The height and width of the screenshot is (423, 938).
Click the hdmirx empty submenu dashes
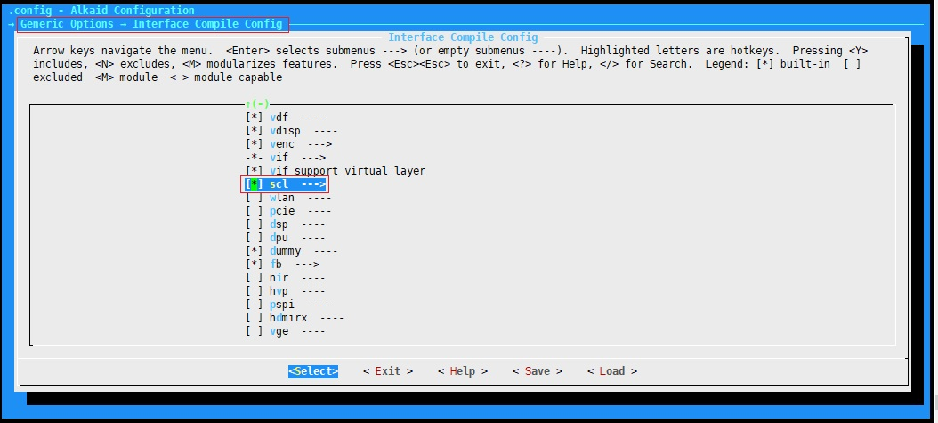click(x=332, y=318)
